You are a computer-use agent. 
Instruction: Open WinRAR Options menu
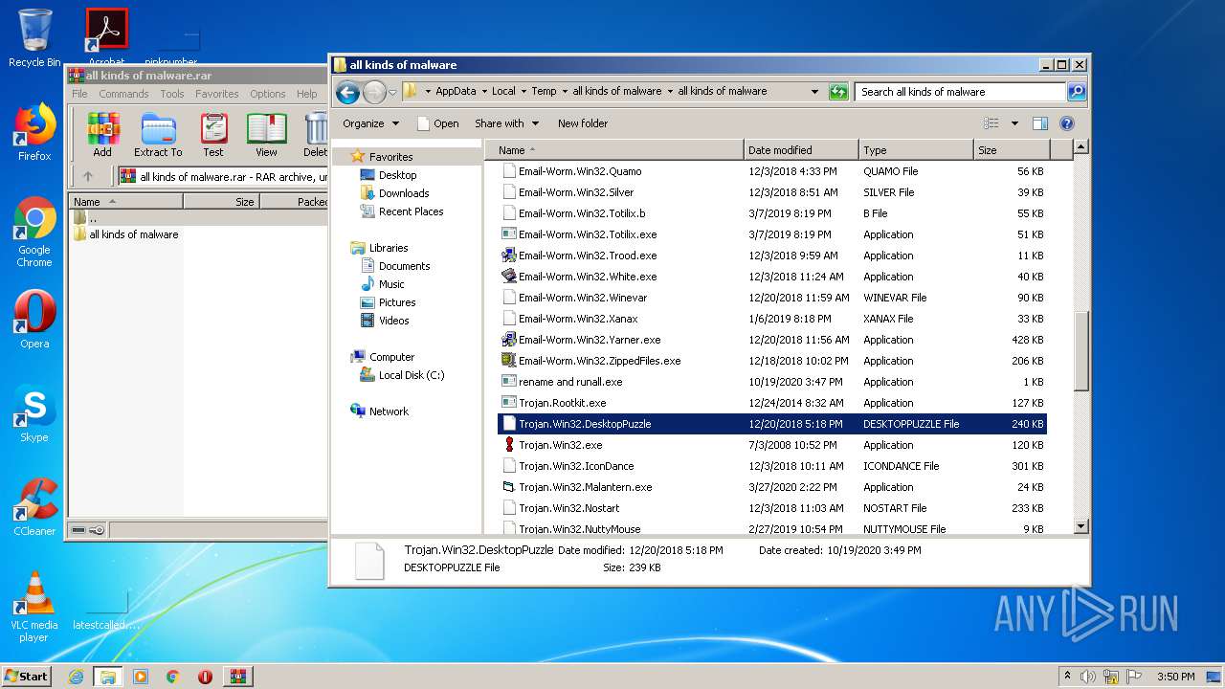pyautogui.click(x=268, y=94)
